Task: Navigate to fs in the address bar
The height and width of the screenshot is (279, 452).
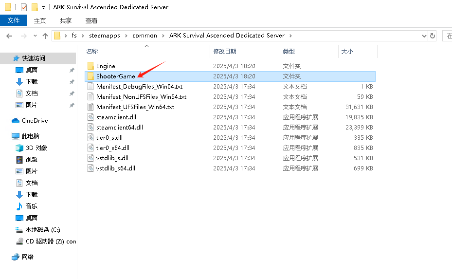Action: point(74,36)
